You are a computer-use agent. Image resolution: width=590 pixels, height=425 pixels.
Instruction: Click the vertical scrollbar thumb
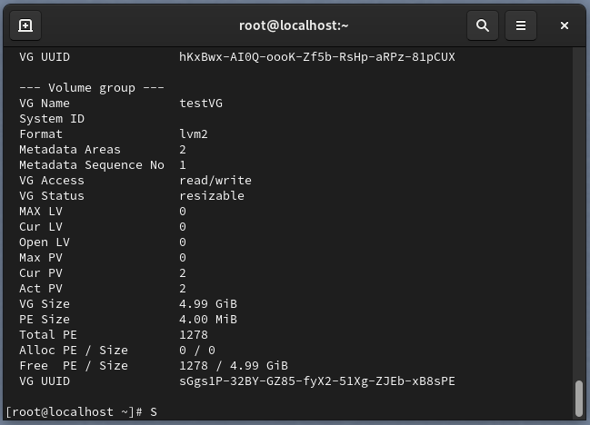pyautogui.click(x=579, y=399)
